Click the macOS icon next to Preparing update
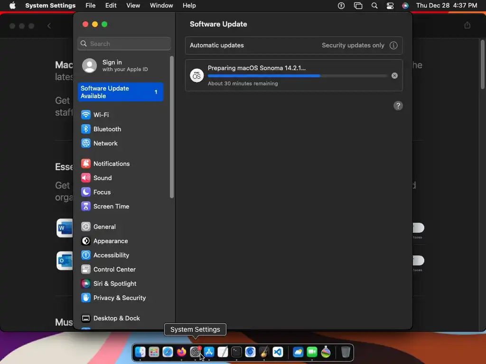The height and width of the screenshot is (364, 486). pyautogui.click(x=197, y=76)
